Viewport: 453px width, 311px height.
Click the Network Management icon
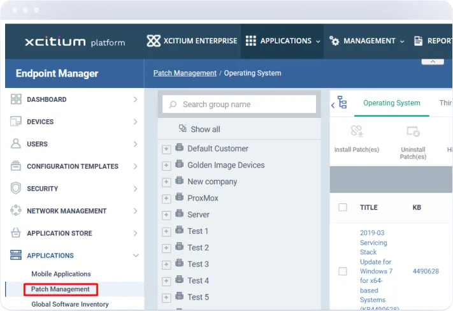(x=16, y=210)
